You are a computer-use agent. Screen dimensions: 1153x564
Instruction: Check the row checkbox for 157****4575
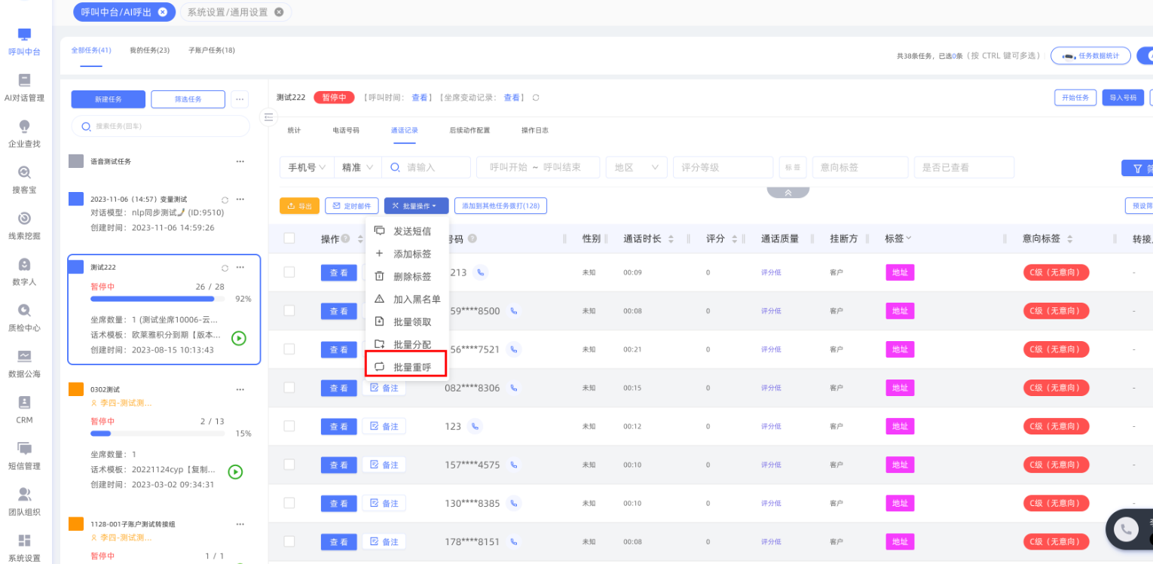tap(289, 465)
